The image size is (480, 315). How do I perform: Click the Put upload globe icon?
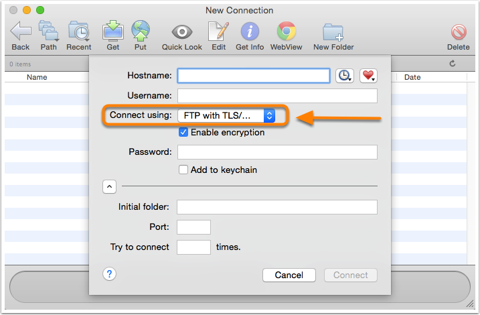pyautogui.click(x=141, y=31)
